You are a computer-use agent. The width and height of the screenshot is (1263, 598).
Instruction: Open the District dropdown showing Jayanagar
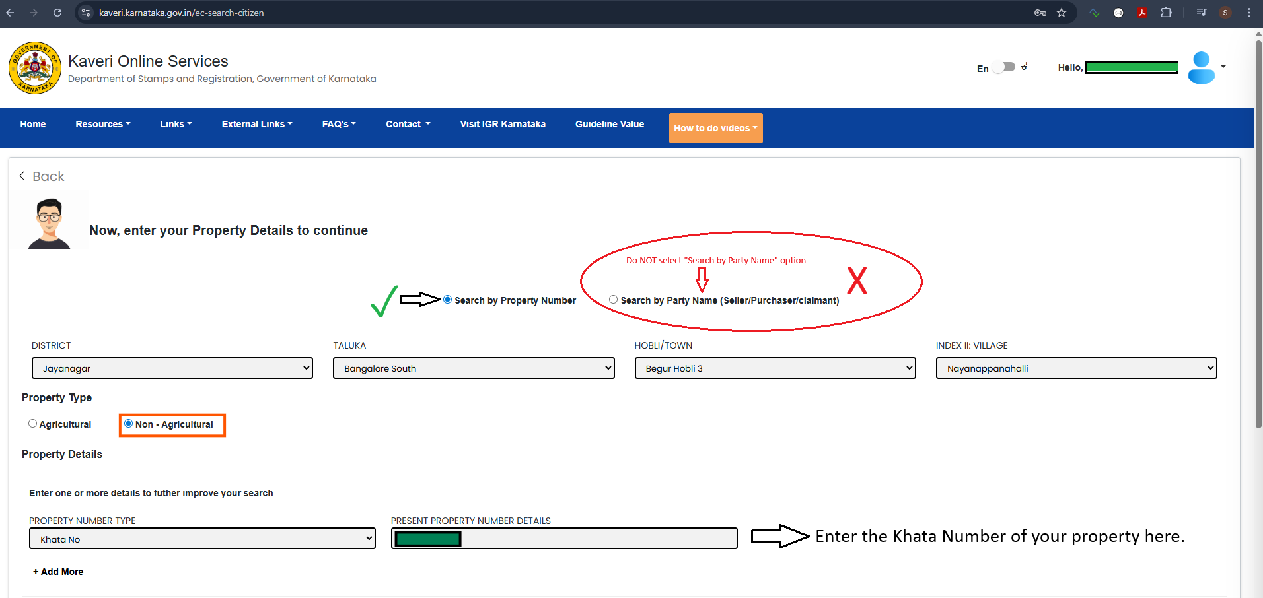[x=172, y=368]
